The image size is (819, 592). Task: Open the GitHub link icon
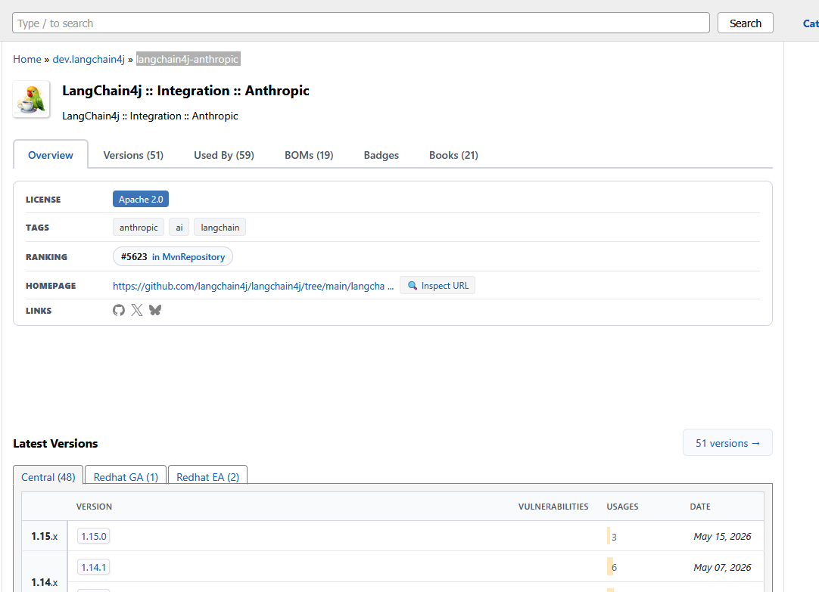(x=119, y=310)
